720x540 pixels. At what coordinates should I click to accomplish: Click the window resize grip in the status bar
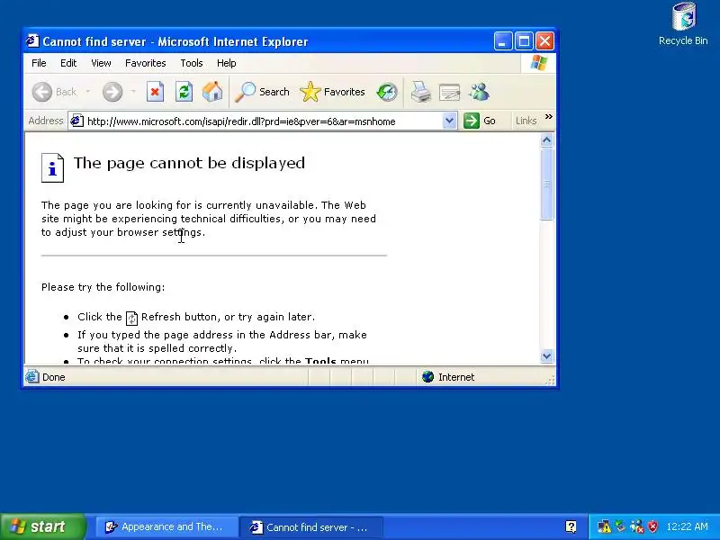point(550,380)
